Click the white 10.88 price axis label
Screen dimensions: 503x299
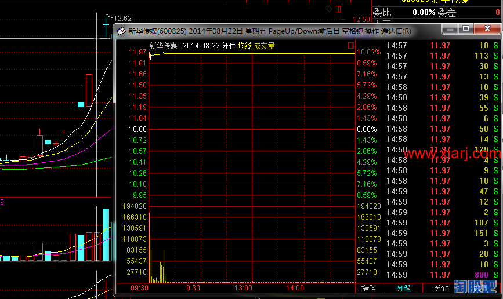(137, 129)
